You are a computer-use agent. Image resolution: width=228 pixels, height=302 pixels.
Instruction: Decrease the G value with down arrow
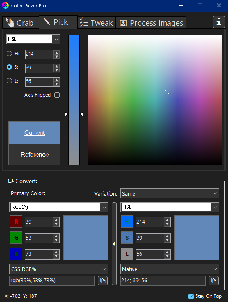click(x=56, y=240)
